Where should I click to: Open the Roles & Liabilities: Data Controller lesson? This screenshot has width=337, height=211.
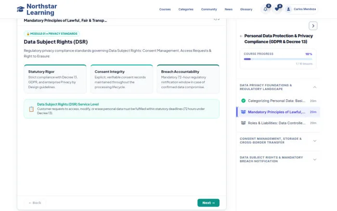point(278,123)
